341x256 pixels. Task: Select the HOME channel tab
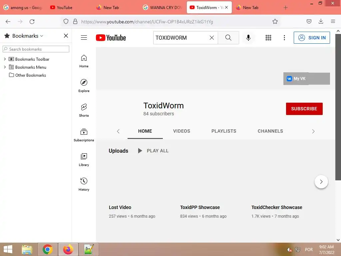(x=145, y=131)
